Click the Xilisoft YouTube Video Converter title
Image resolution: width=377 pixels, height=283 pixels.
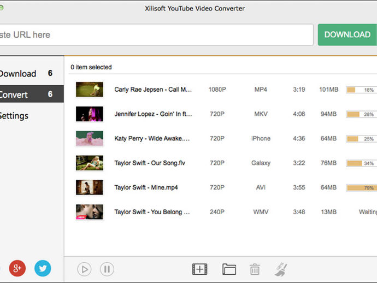[x=195, y=8]
